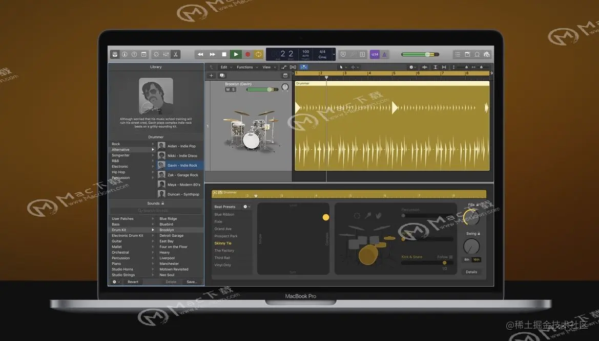Viewport: 599px width, 341px height.
Task: Toggle the Library panel button
Action: click(x=115, y=55)
